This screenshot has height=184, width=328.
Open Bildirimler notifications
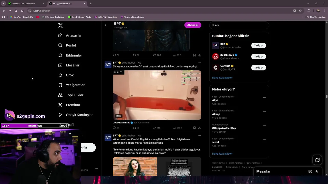click(x=70, y=55)
